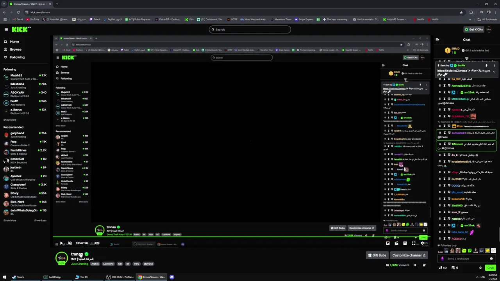Toggle picture-in-picture in player

(388, 243)
